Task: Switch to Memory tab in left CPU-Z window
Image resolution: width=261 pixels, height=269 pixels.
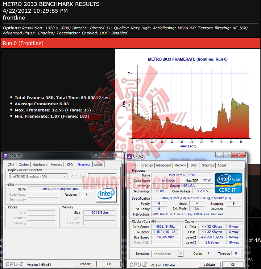Action: coord(56,165)
